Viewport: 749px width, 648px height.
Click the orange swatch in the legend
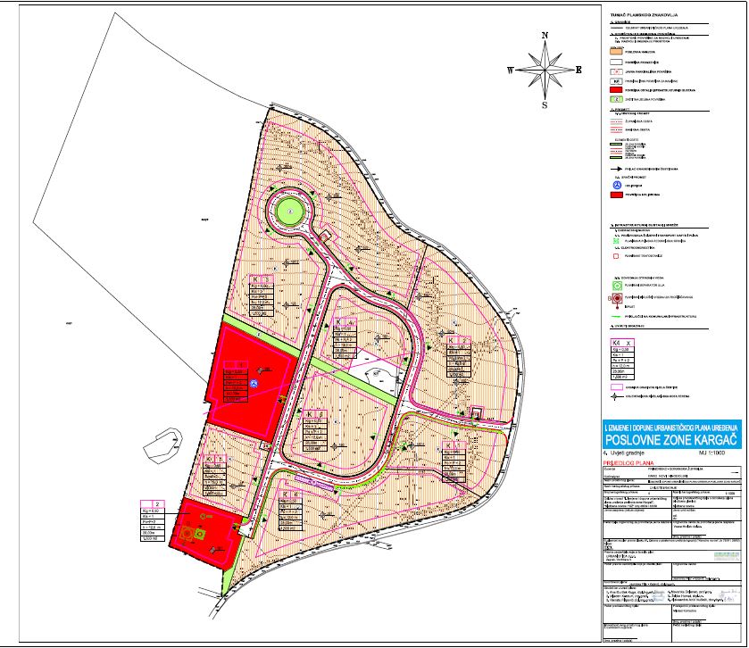(x=616, y=51)
